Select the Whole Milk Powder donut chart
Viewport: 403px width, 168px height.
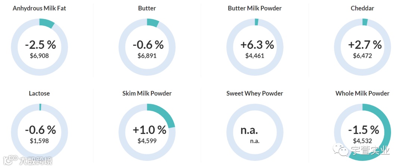[362, 132]
